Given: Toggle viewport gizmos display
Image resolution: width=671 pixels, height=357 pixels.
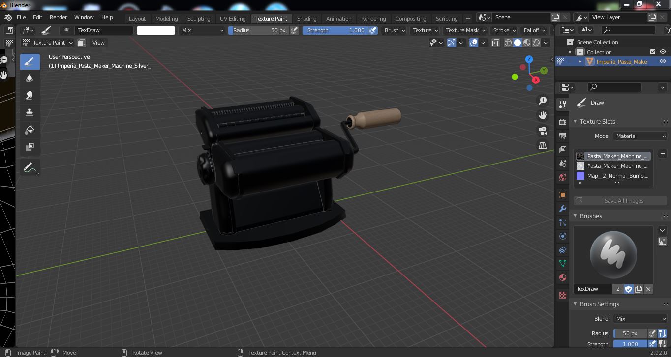Looking at the screenshot, I should [452, 43].
